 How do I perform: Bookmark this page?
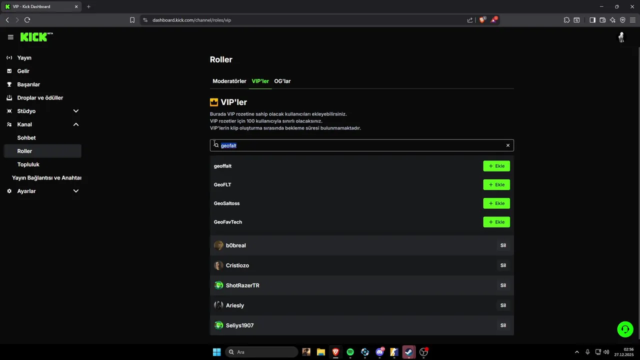[x=132, y=20]
